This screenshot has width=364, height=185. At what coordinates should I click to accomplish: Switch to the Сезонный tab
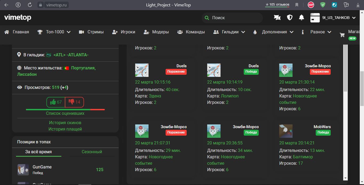pos(92,152)
